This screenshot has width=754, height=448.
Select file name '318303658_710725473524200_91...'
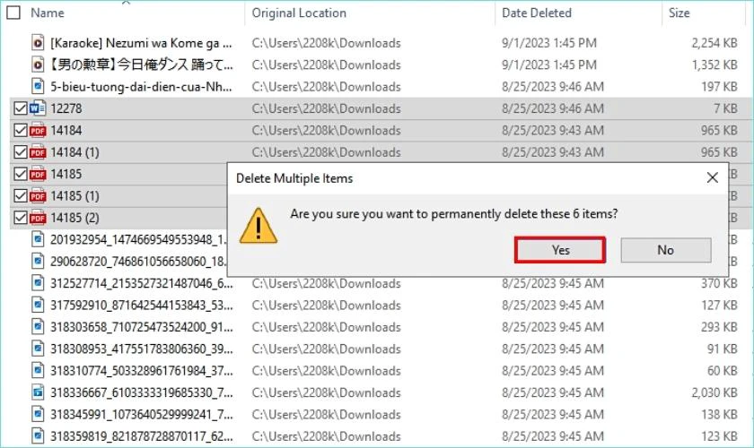[142, 327]
